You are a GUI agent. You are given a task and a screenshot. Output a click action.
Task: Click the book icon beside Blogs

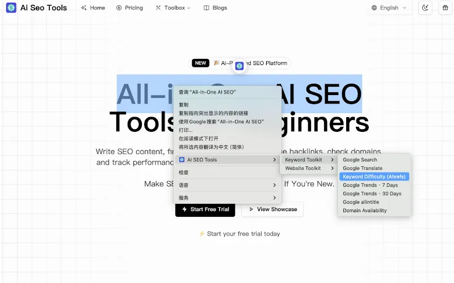(206, 8)
